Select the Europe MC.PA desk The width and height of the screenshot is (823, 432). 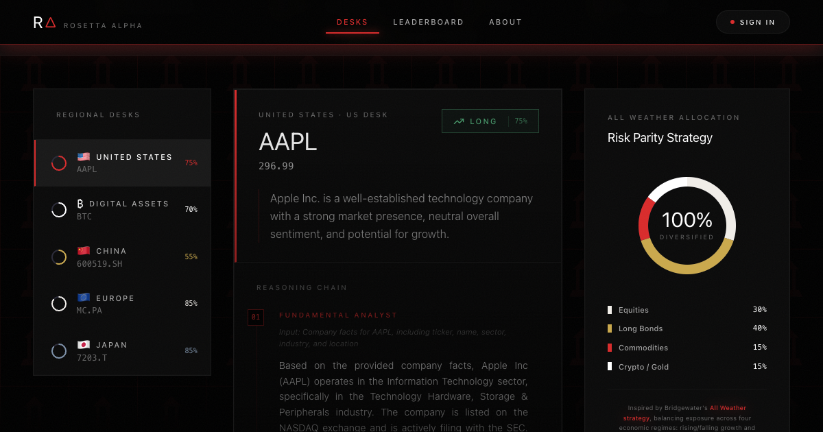tap(122, 304)
